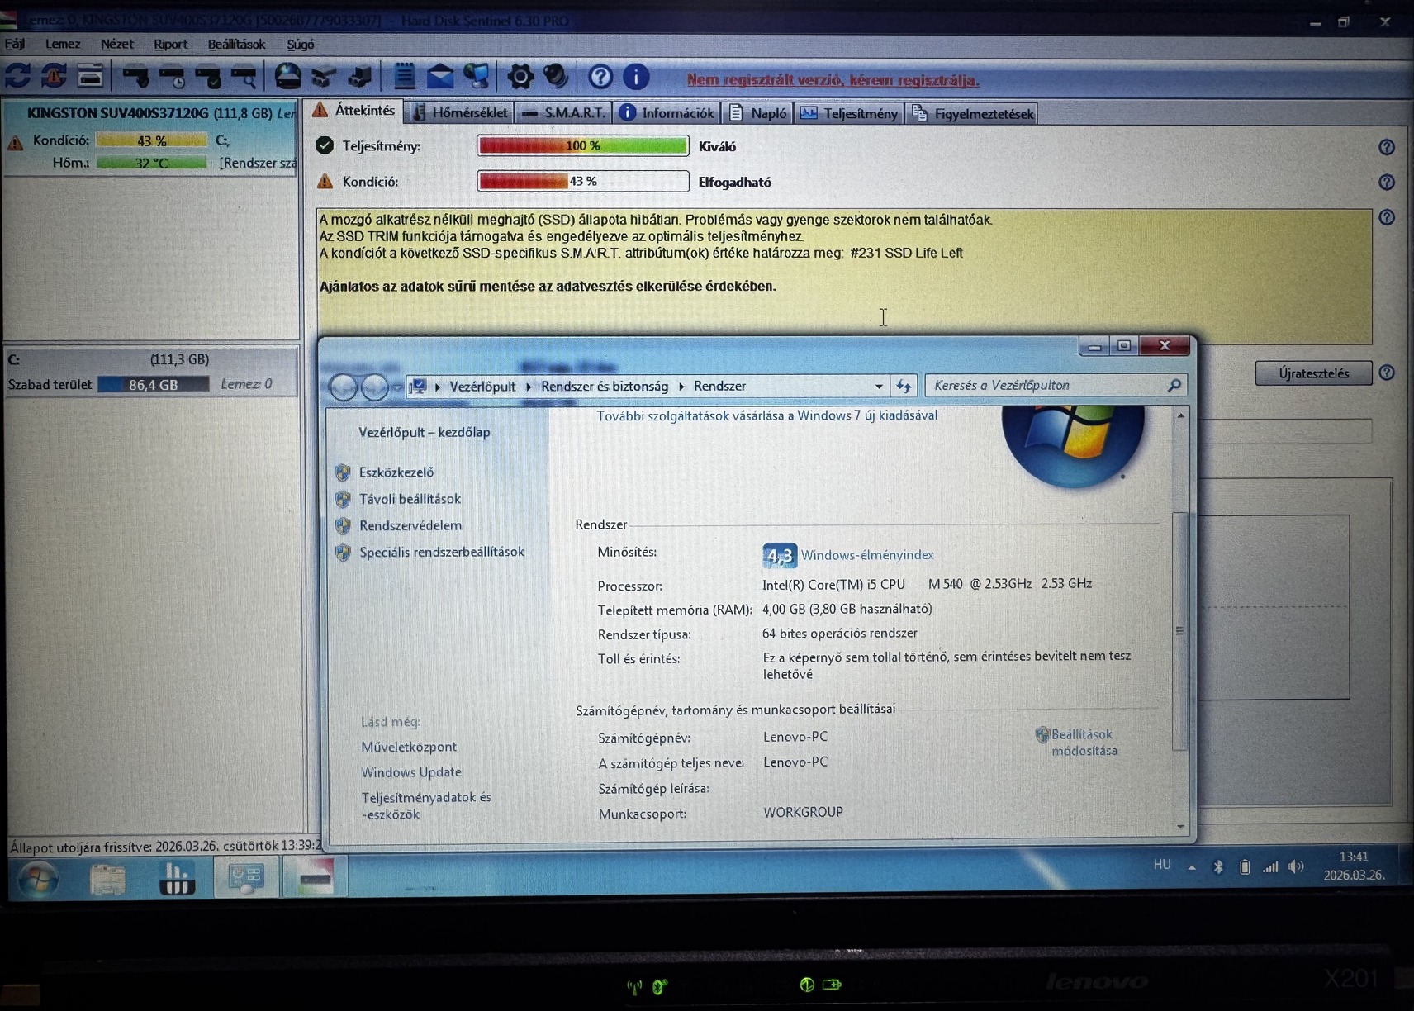
Task: Open settings via the gear toolbar icon
Action: [x=520, y=77]
